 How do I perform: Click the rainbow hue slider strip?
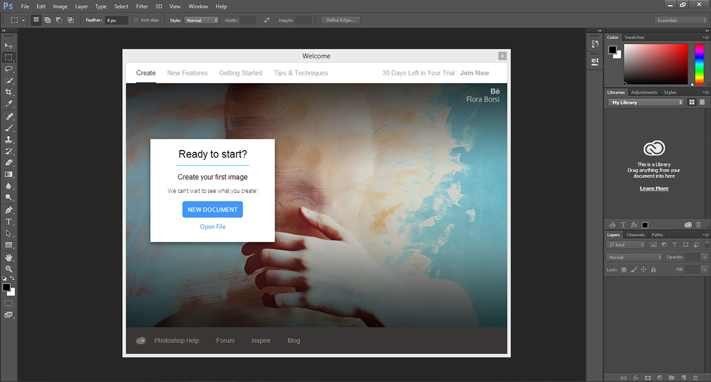(700, 63)
